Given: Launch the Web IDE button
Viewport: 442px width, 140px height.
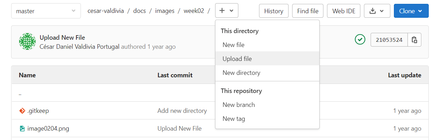Looking at the screenshot, I should click(344, 11).
